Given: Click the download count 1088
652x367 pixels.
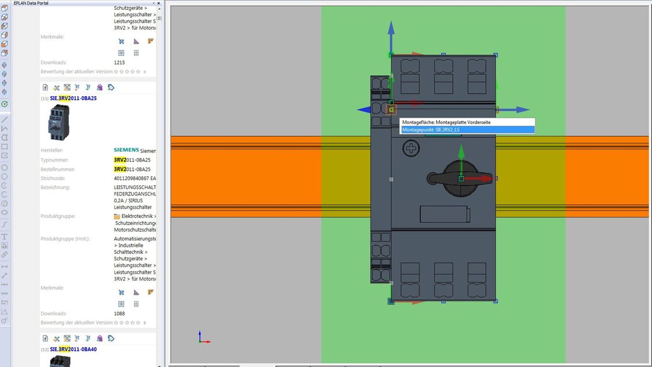Looking at the screenshot, I should tap(119, 314).
